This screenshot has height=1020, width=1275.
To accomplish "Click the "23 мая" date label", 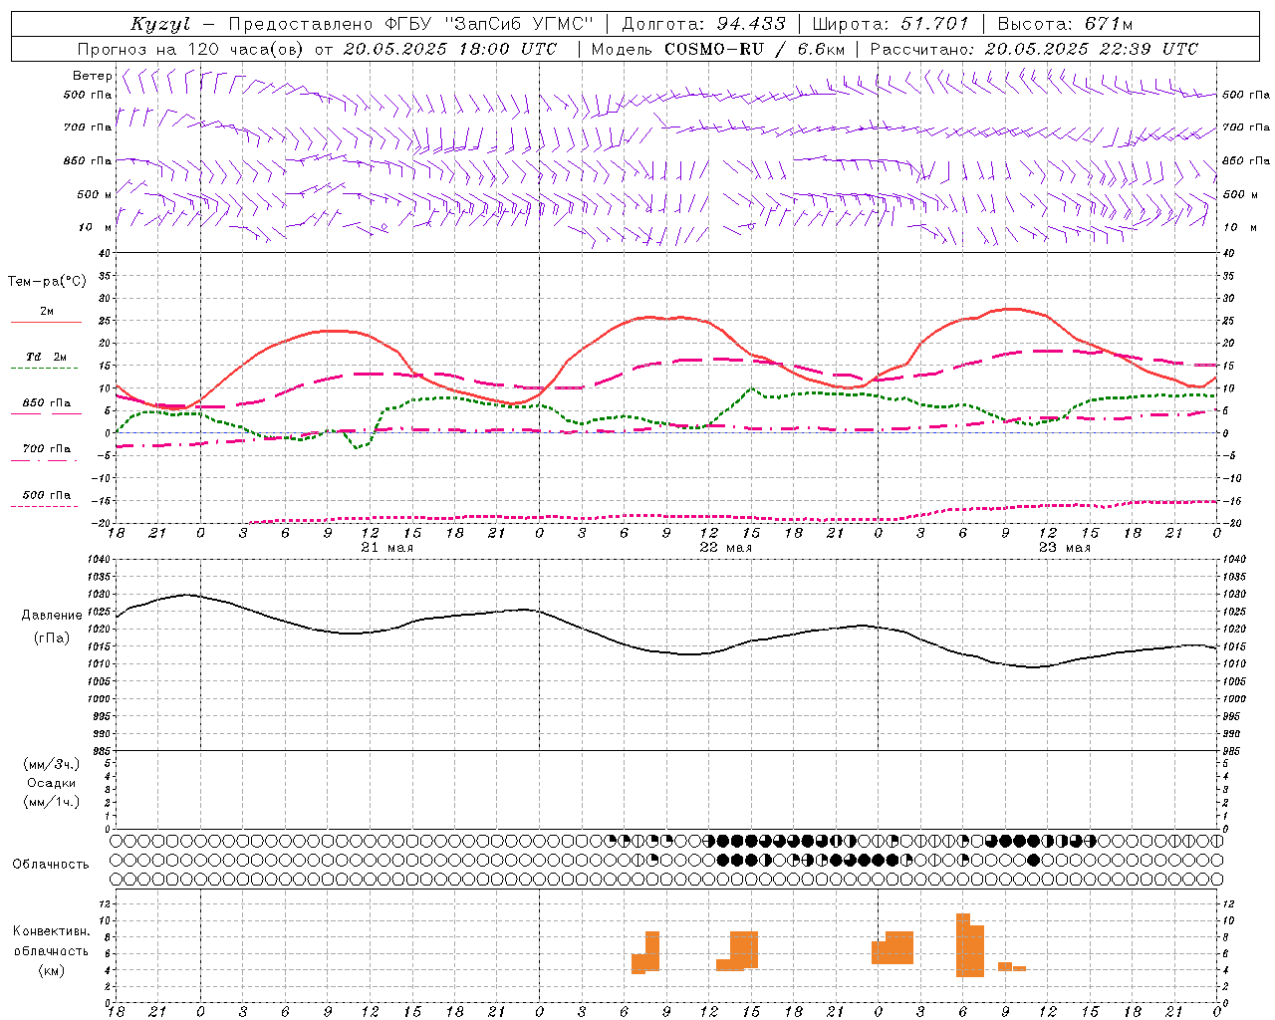I will point(1065,548).
